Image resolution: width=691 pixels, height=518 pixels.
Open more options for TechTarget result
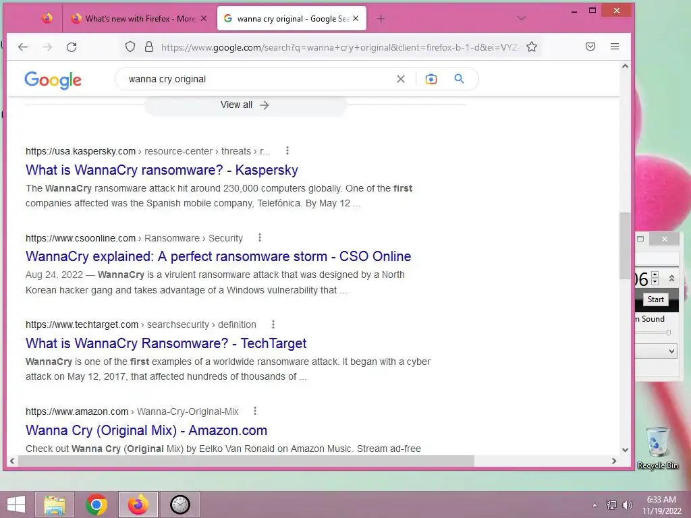coord(273,324)
